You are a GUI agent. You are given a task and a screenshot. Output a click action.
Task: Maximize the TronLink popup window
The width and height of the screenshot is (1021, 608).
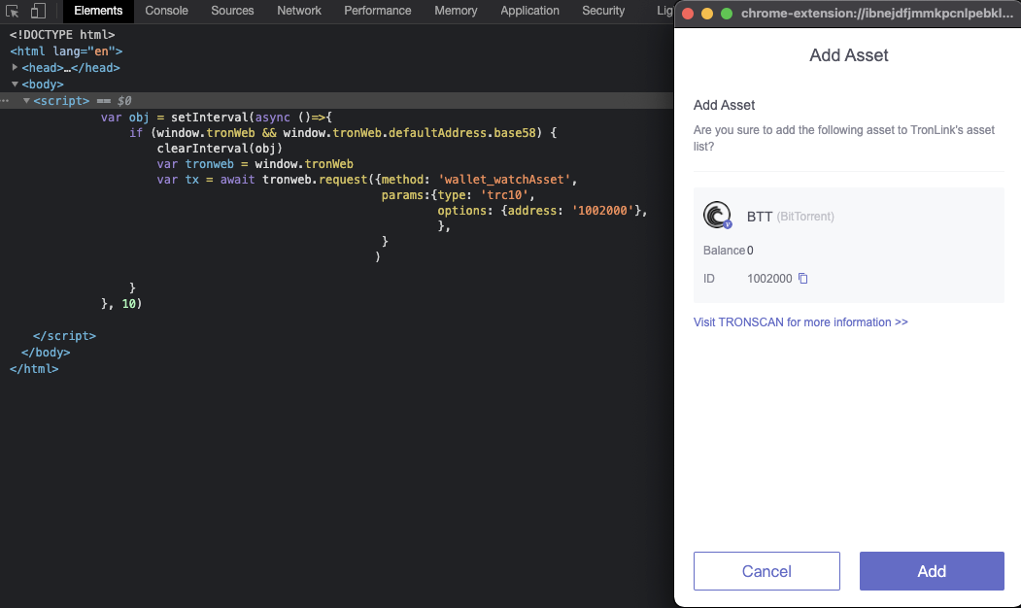coord(727,14)
